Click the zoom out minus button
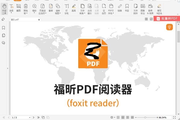The image size is (180, 120). 136,117
